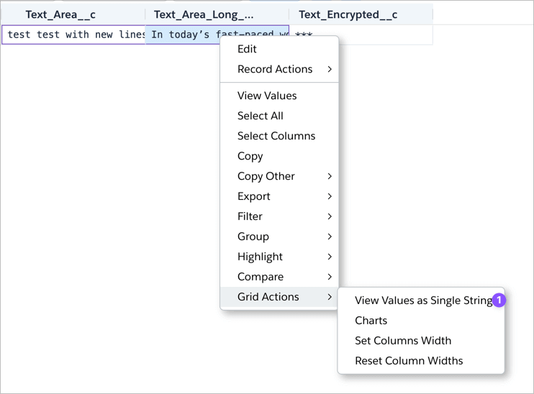Open the Copy Other submenu arrow
Image resolution: width=534 pixels, height=394 pixels.
pos(330,176)
